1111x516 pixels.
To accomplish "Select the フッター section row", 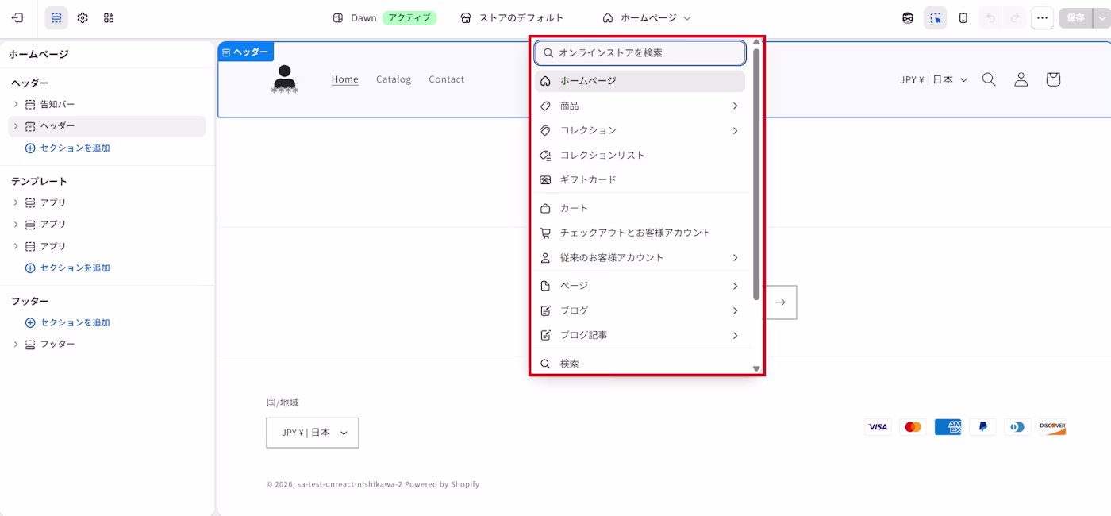I will [x=106, y=345].
